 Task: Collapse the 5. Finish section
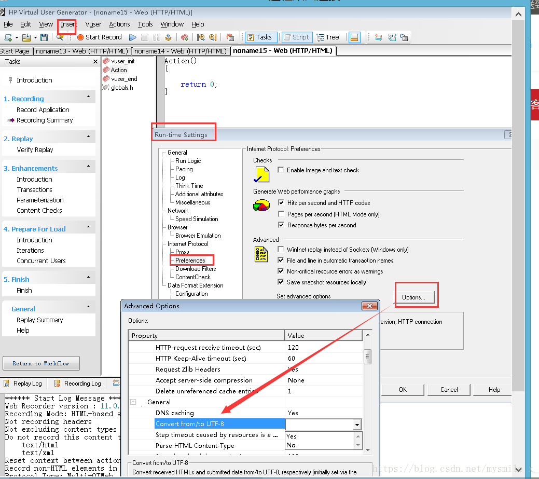tap(88, 277)
